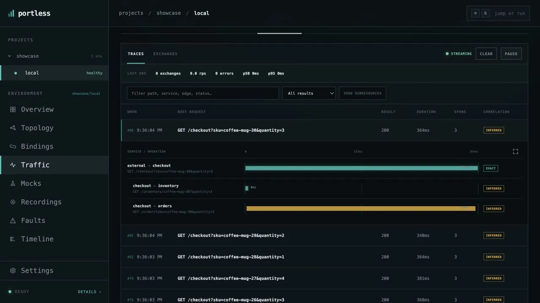Screen dimensions: 540x303
Task: Switch to the Exchanges tab
Action: pyautogui.click(x=165, y=54)
